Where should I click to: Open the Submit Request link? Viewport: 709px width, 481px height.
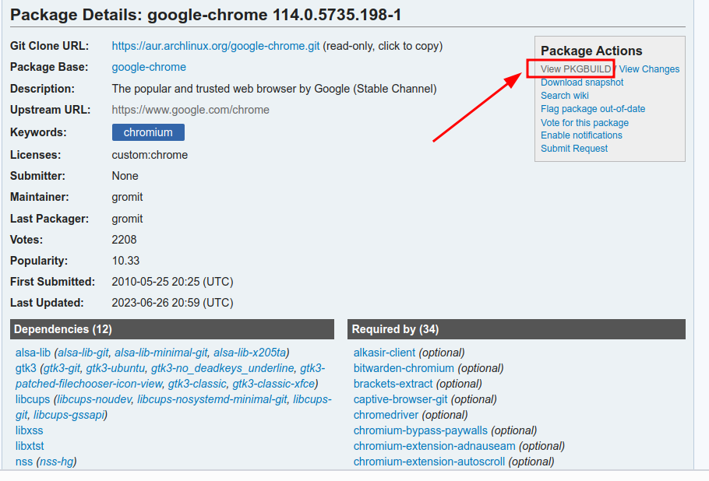click(x=574, y=149)
